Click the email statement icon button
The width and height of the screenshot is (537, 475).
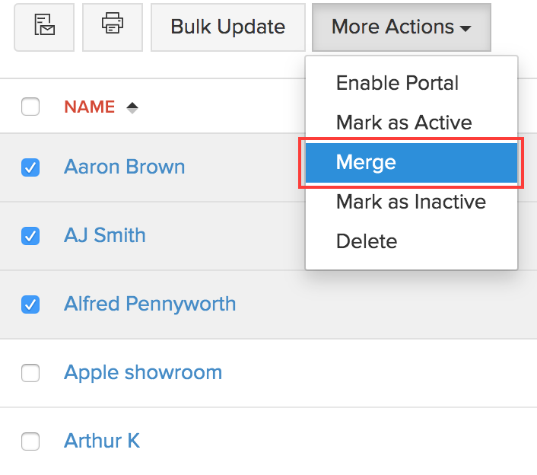pos(44,27)
